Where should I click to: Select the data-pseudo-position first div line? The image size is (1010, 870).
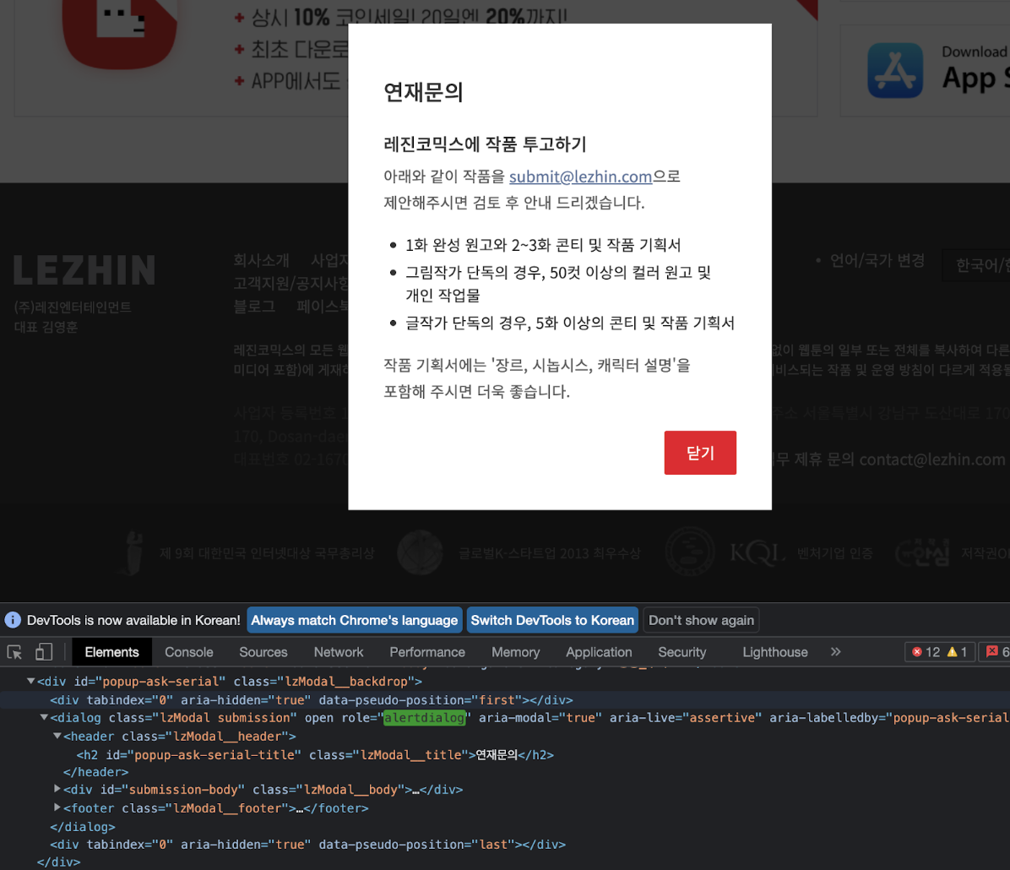click(311, 700)
